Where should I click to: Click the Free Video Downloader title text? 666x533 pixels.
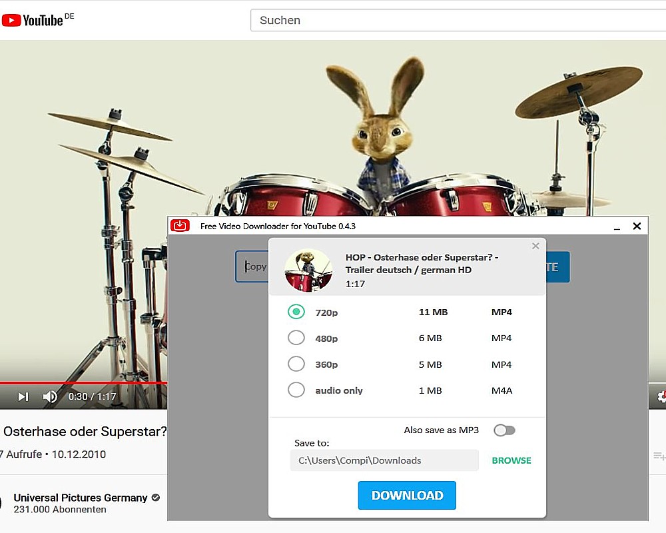[278, 226]
